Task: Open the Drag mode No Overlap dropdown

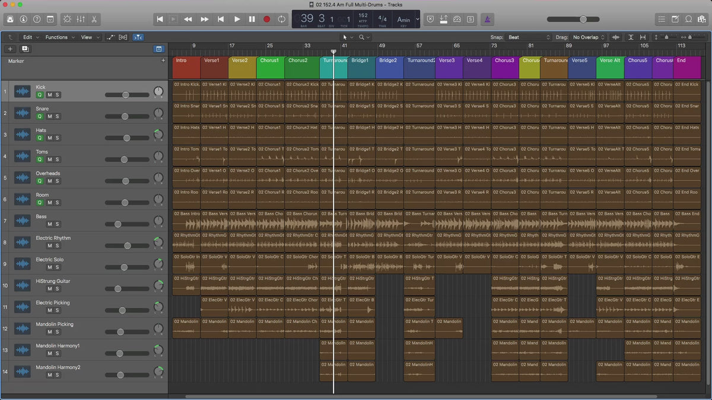Action: [x=589, y=37]
